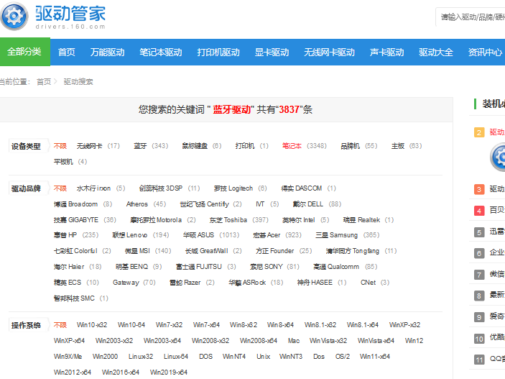Click 驱动搜索 in the breadcrumb trail

78,82
